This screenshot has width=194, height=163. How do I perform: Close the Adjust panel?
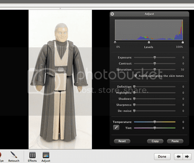(112, 14)
